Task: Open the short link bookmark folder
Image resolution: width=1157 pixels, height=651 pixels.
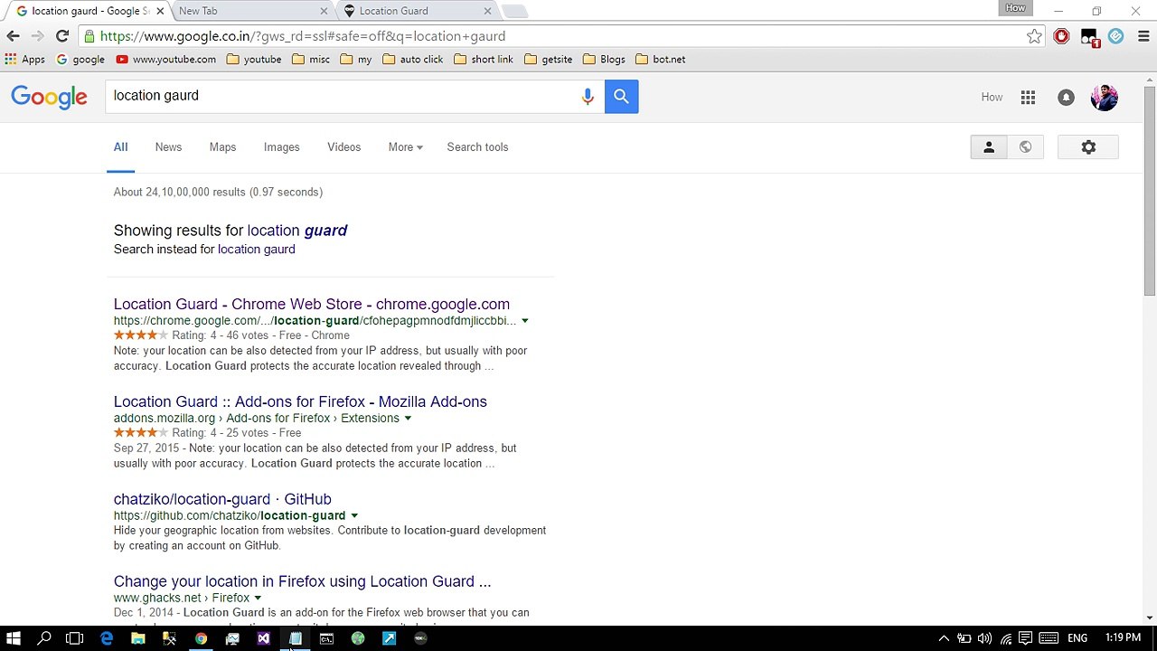Action: coord(484,60)
